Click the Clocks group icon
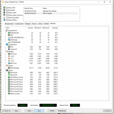114x114 pixels. point(7,70)
